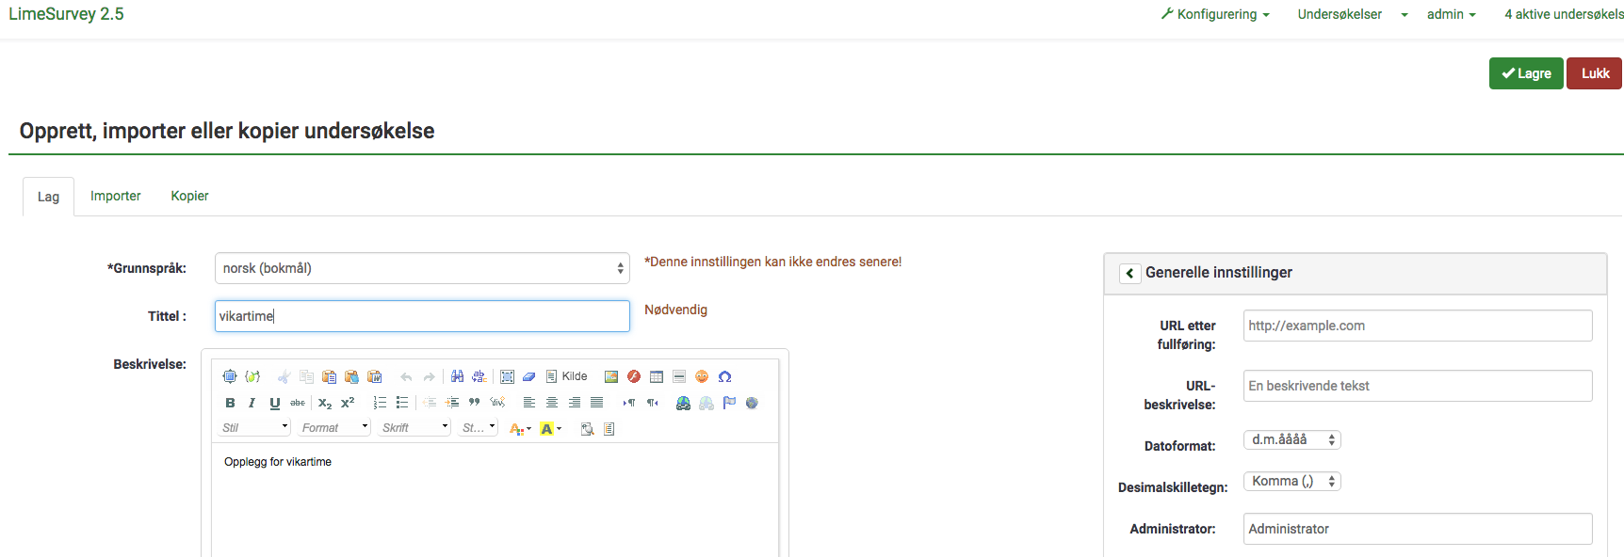Open the special character (omega) picker
1624x557 pixels.
point(724,376)
